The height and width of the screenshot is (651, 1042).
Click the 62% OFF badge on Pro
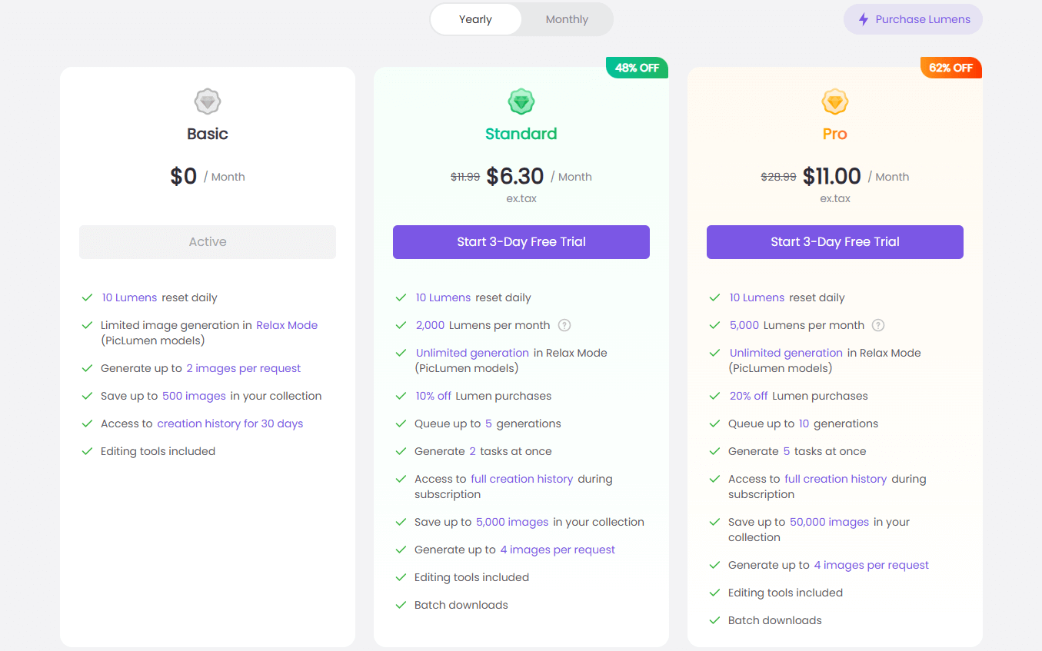pos(950,68)
